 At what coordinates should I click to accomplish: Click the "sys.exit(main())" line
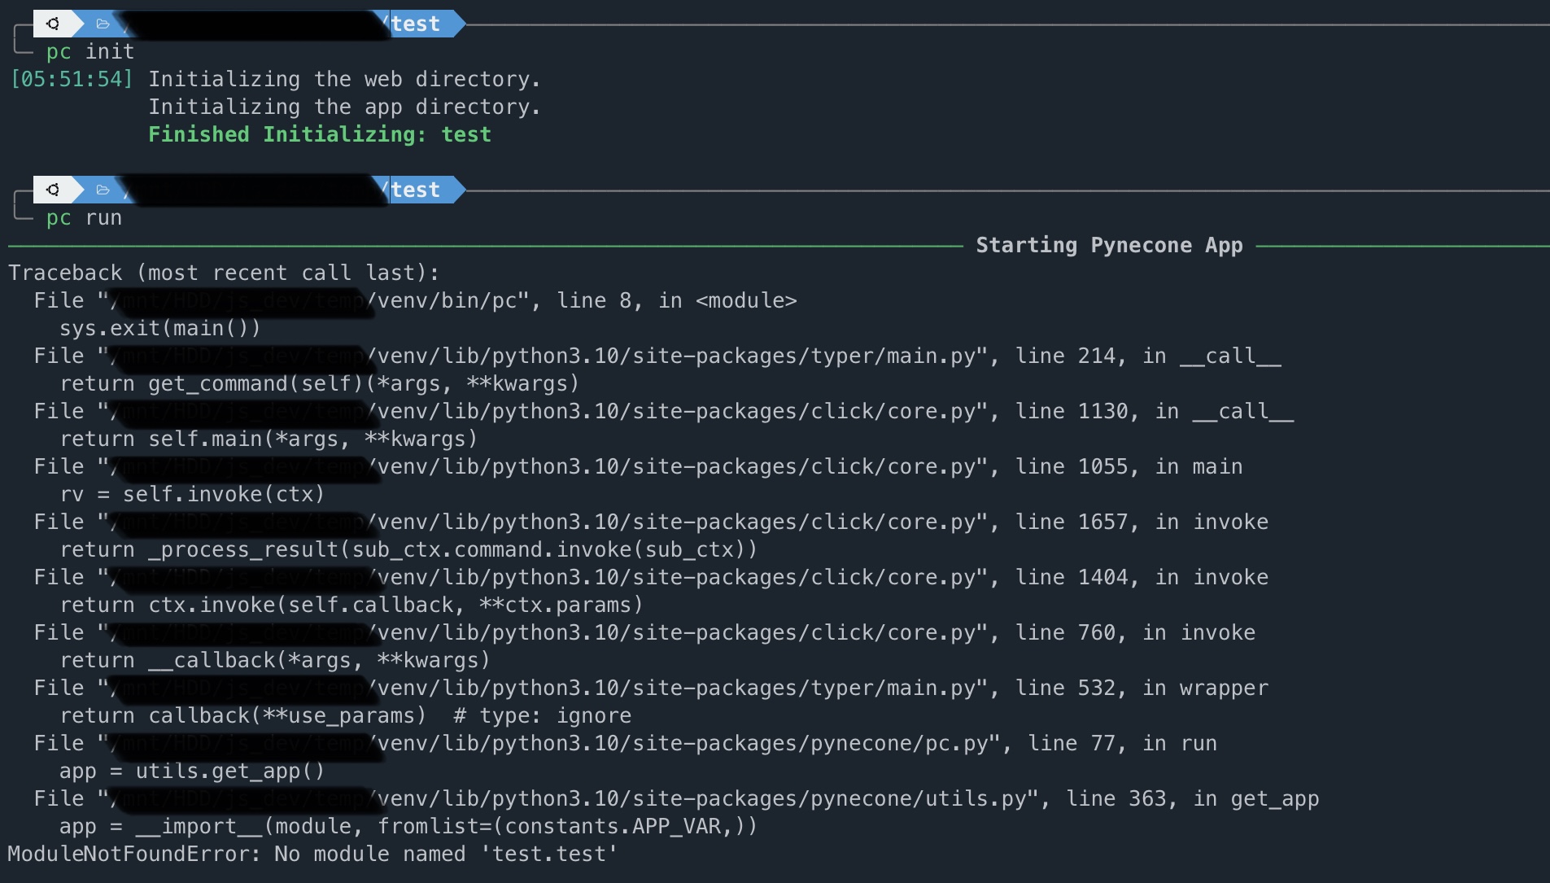click(159, 328)
